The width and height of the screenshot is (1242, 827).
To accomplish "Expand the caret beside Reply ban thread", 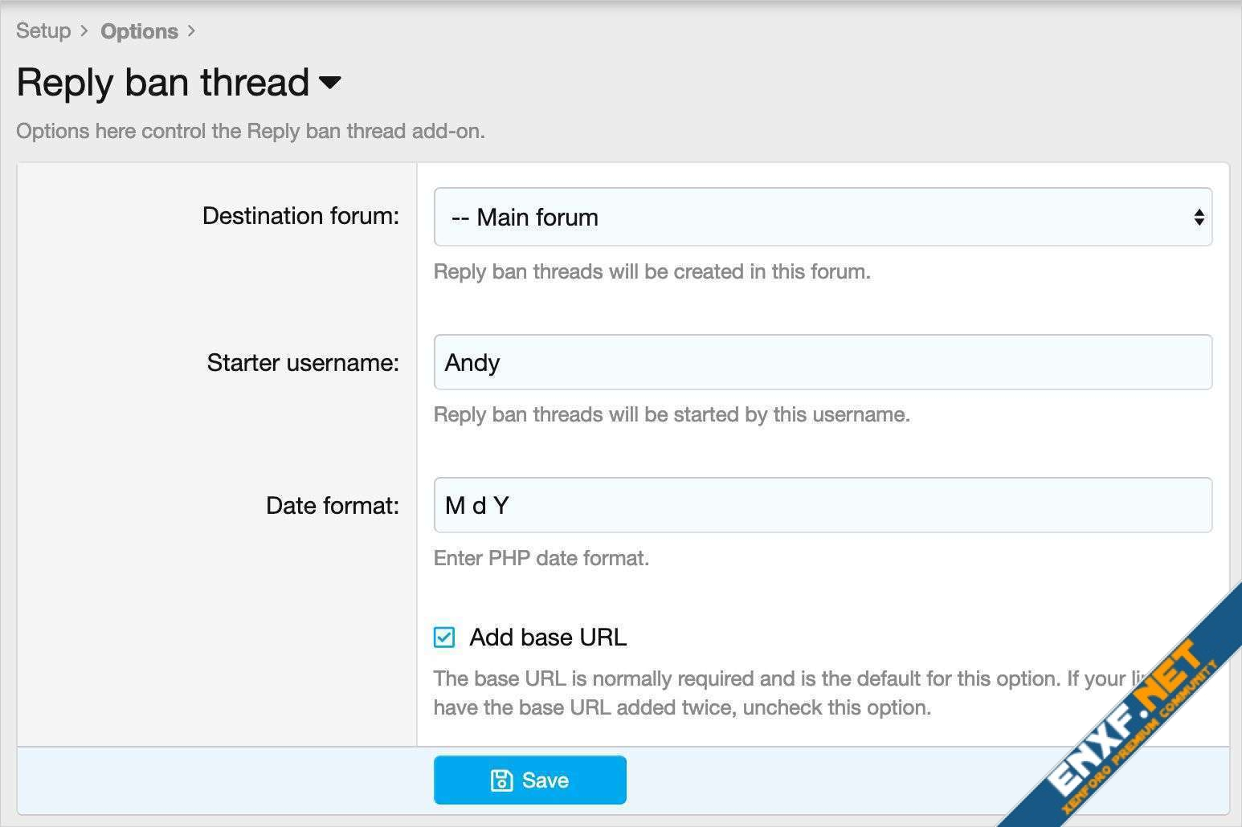I will pos(330,82).
